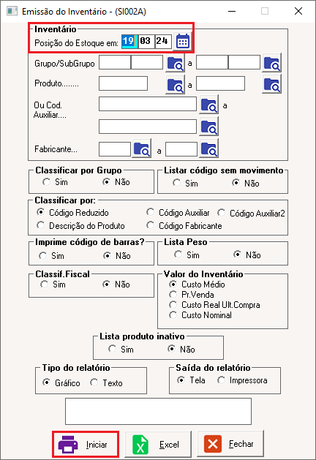Click the starting Produto input field
The height and width of the screenshot is (460, 316).
123,83
